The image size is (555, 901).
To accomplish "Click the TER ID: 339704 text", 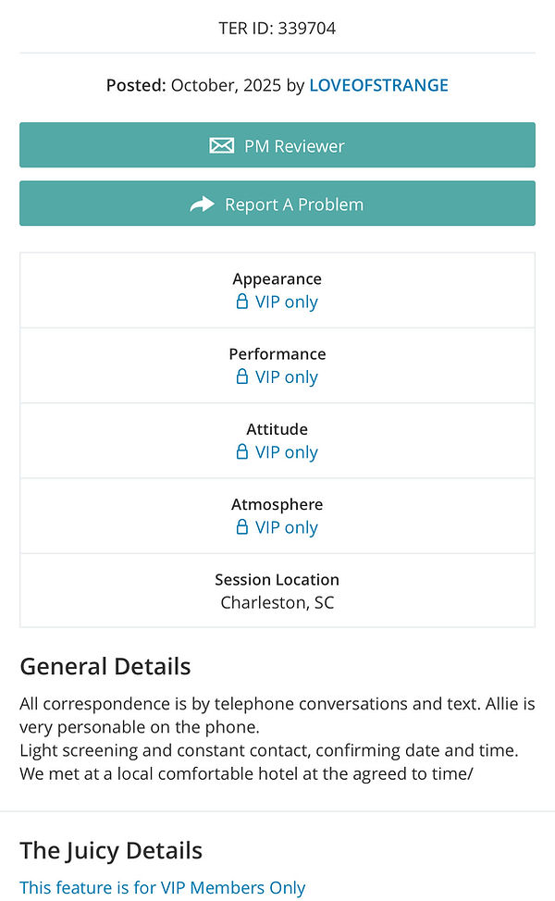I will click(277, 28).
